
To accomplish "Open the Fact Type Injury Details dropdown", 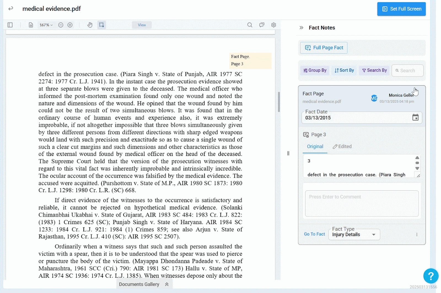I will [x=354, y=235].
